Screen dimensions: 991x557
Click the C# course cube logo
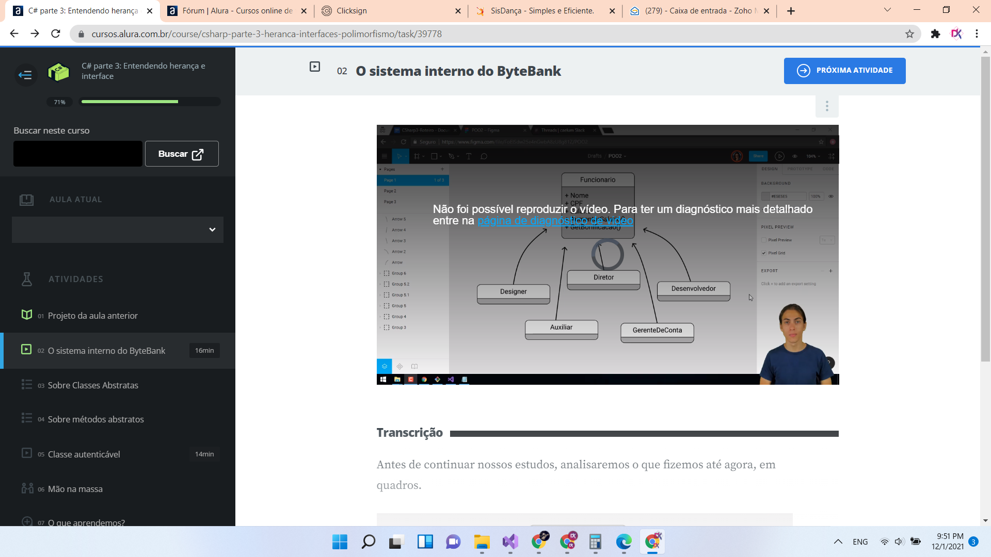point(58,72)
